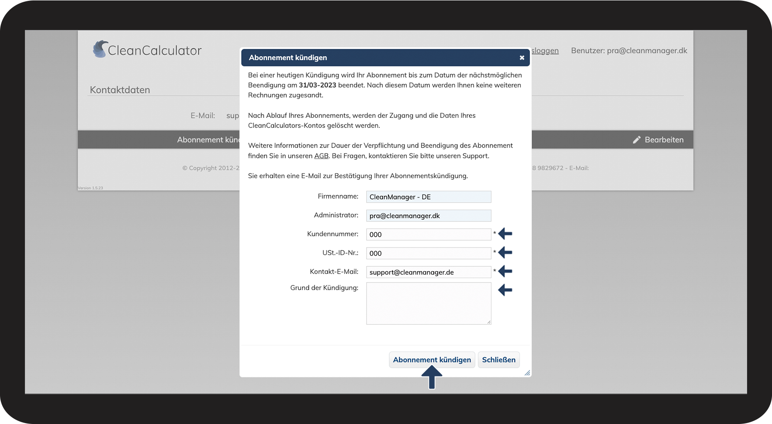Click the Schließen button
The image size is (772, 424).
coord(499,360)
